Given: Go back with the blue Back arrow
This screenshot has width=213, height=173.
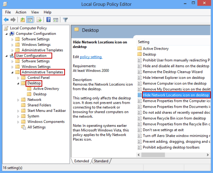Looking at the screenshot, I should 6,20.
